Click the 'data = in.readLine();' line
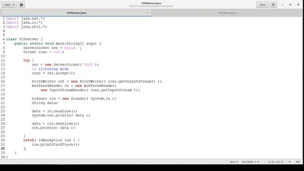Screen dimensions: 304x171 tap(55, 111)
